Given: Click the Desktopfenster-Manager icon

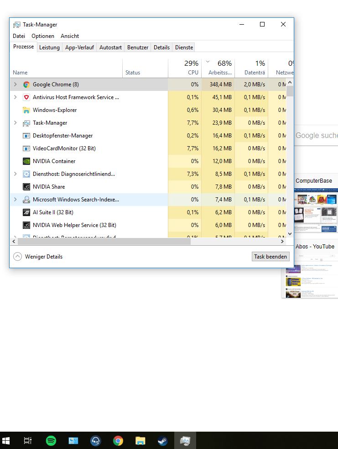Looking at the screenshot, I should [x=26, y=136].
